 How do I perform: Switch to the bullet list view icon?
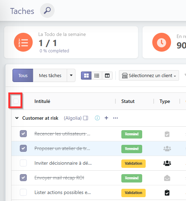pyautogui.click(x=97, y=75)
